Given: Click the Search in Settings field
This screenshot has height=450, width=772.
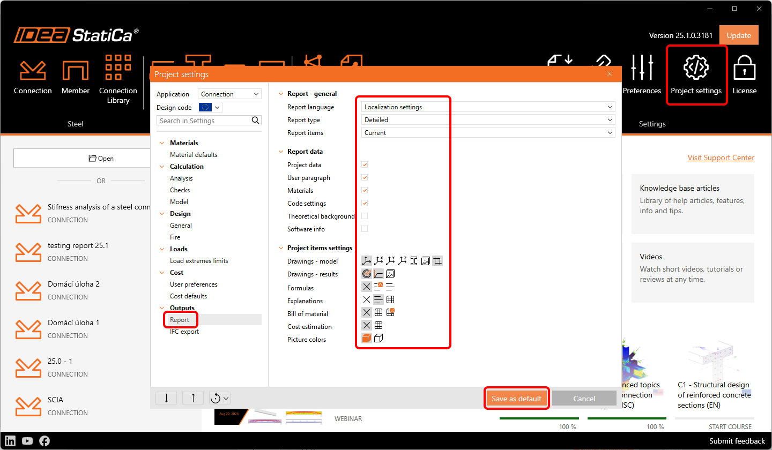Looking at the screenshot, I should point(209,121).
